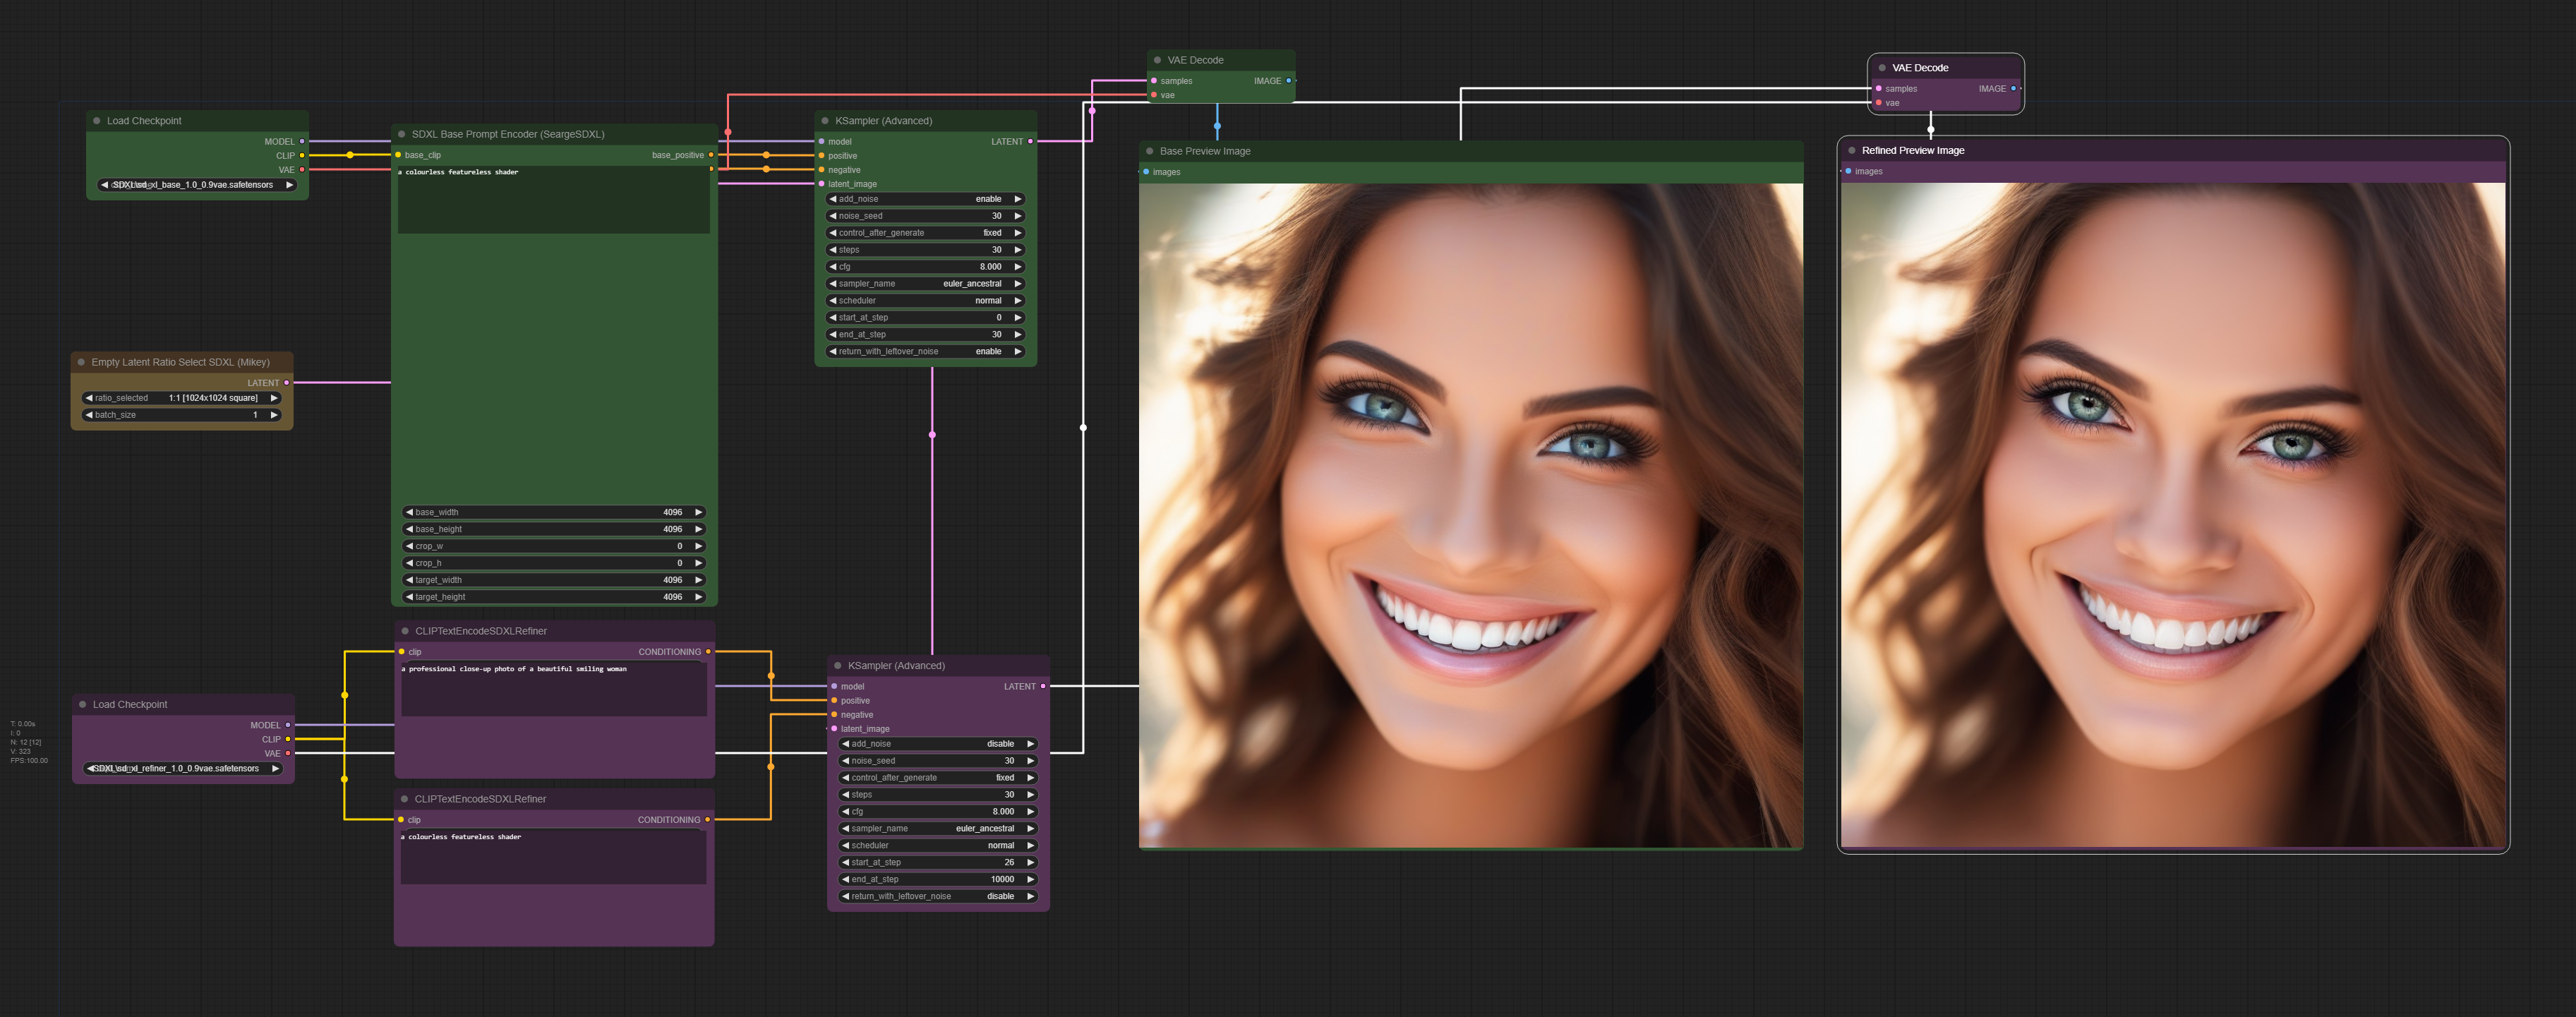Click the SDXL Base Prompt Encoder title dot
The width and height of the screenshot is (2576, 1017).
402,134
